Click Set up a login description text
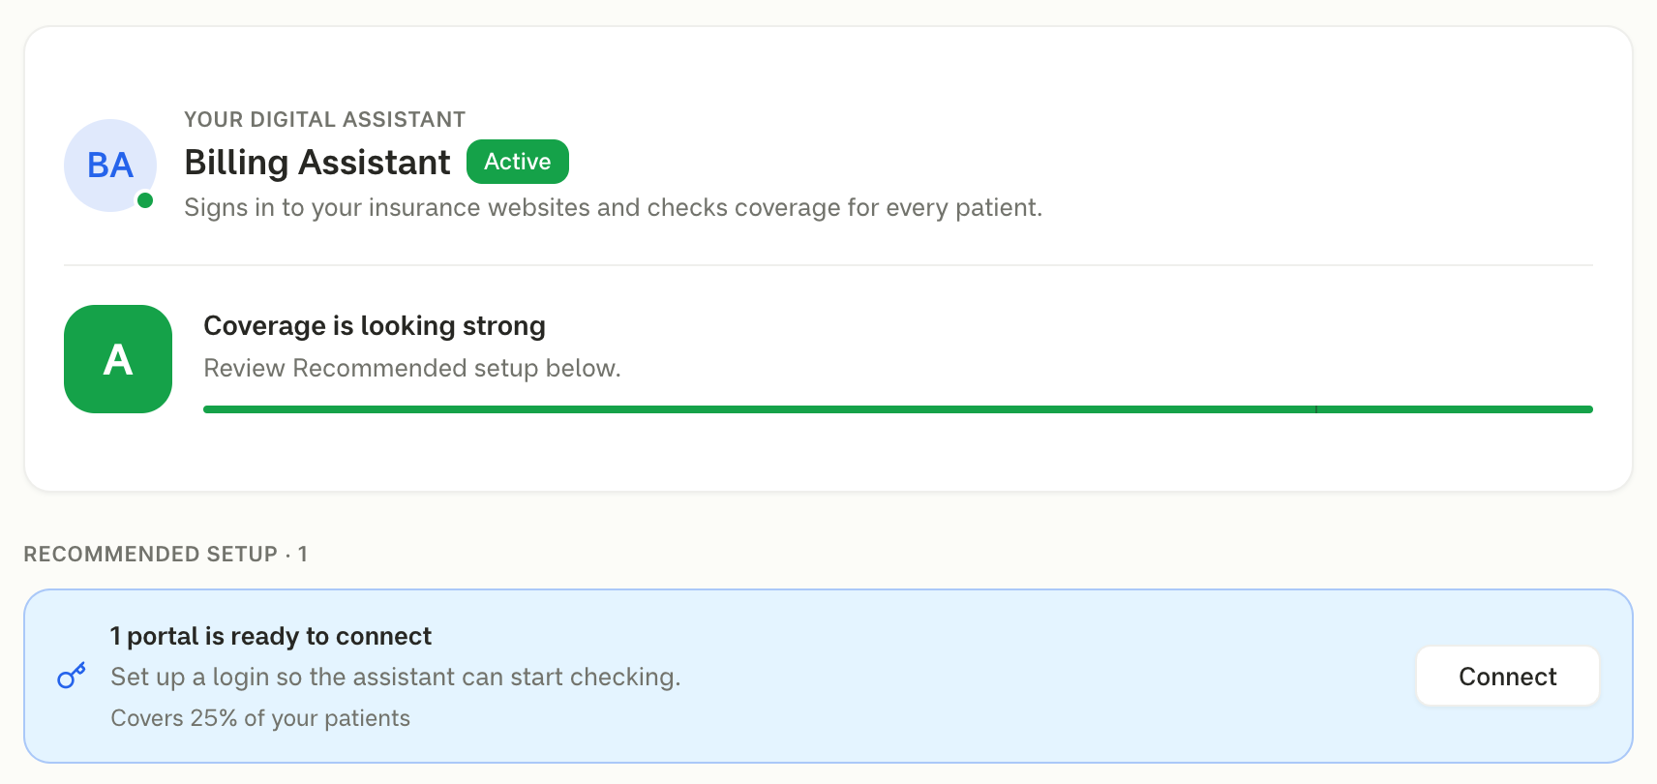This screenshot has height=784, width=1657. (396, 677)
